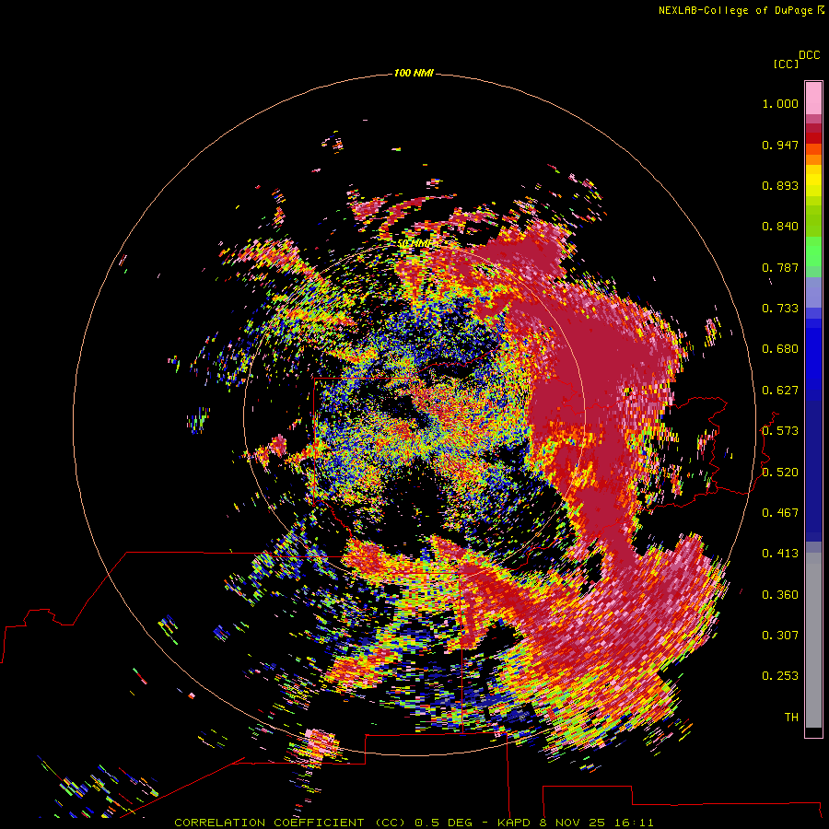Click the 8 NOV 25 date text

[572, 823]
